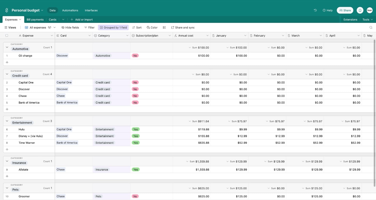Switch to the Interfaces tab
The height and width of the screenshot is (200, 376).
[91, 10]
